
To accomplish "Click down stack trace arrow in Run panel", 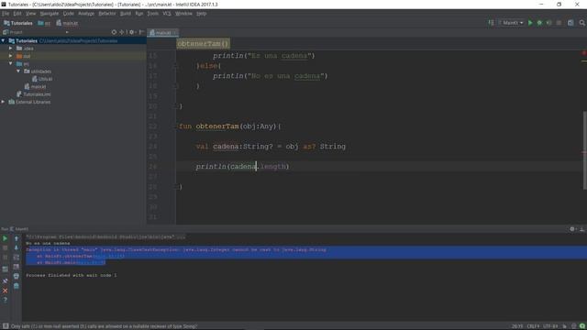I will 17,248.
